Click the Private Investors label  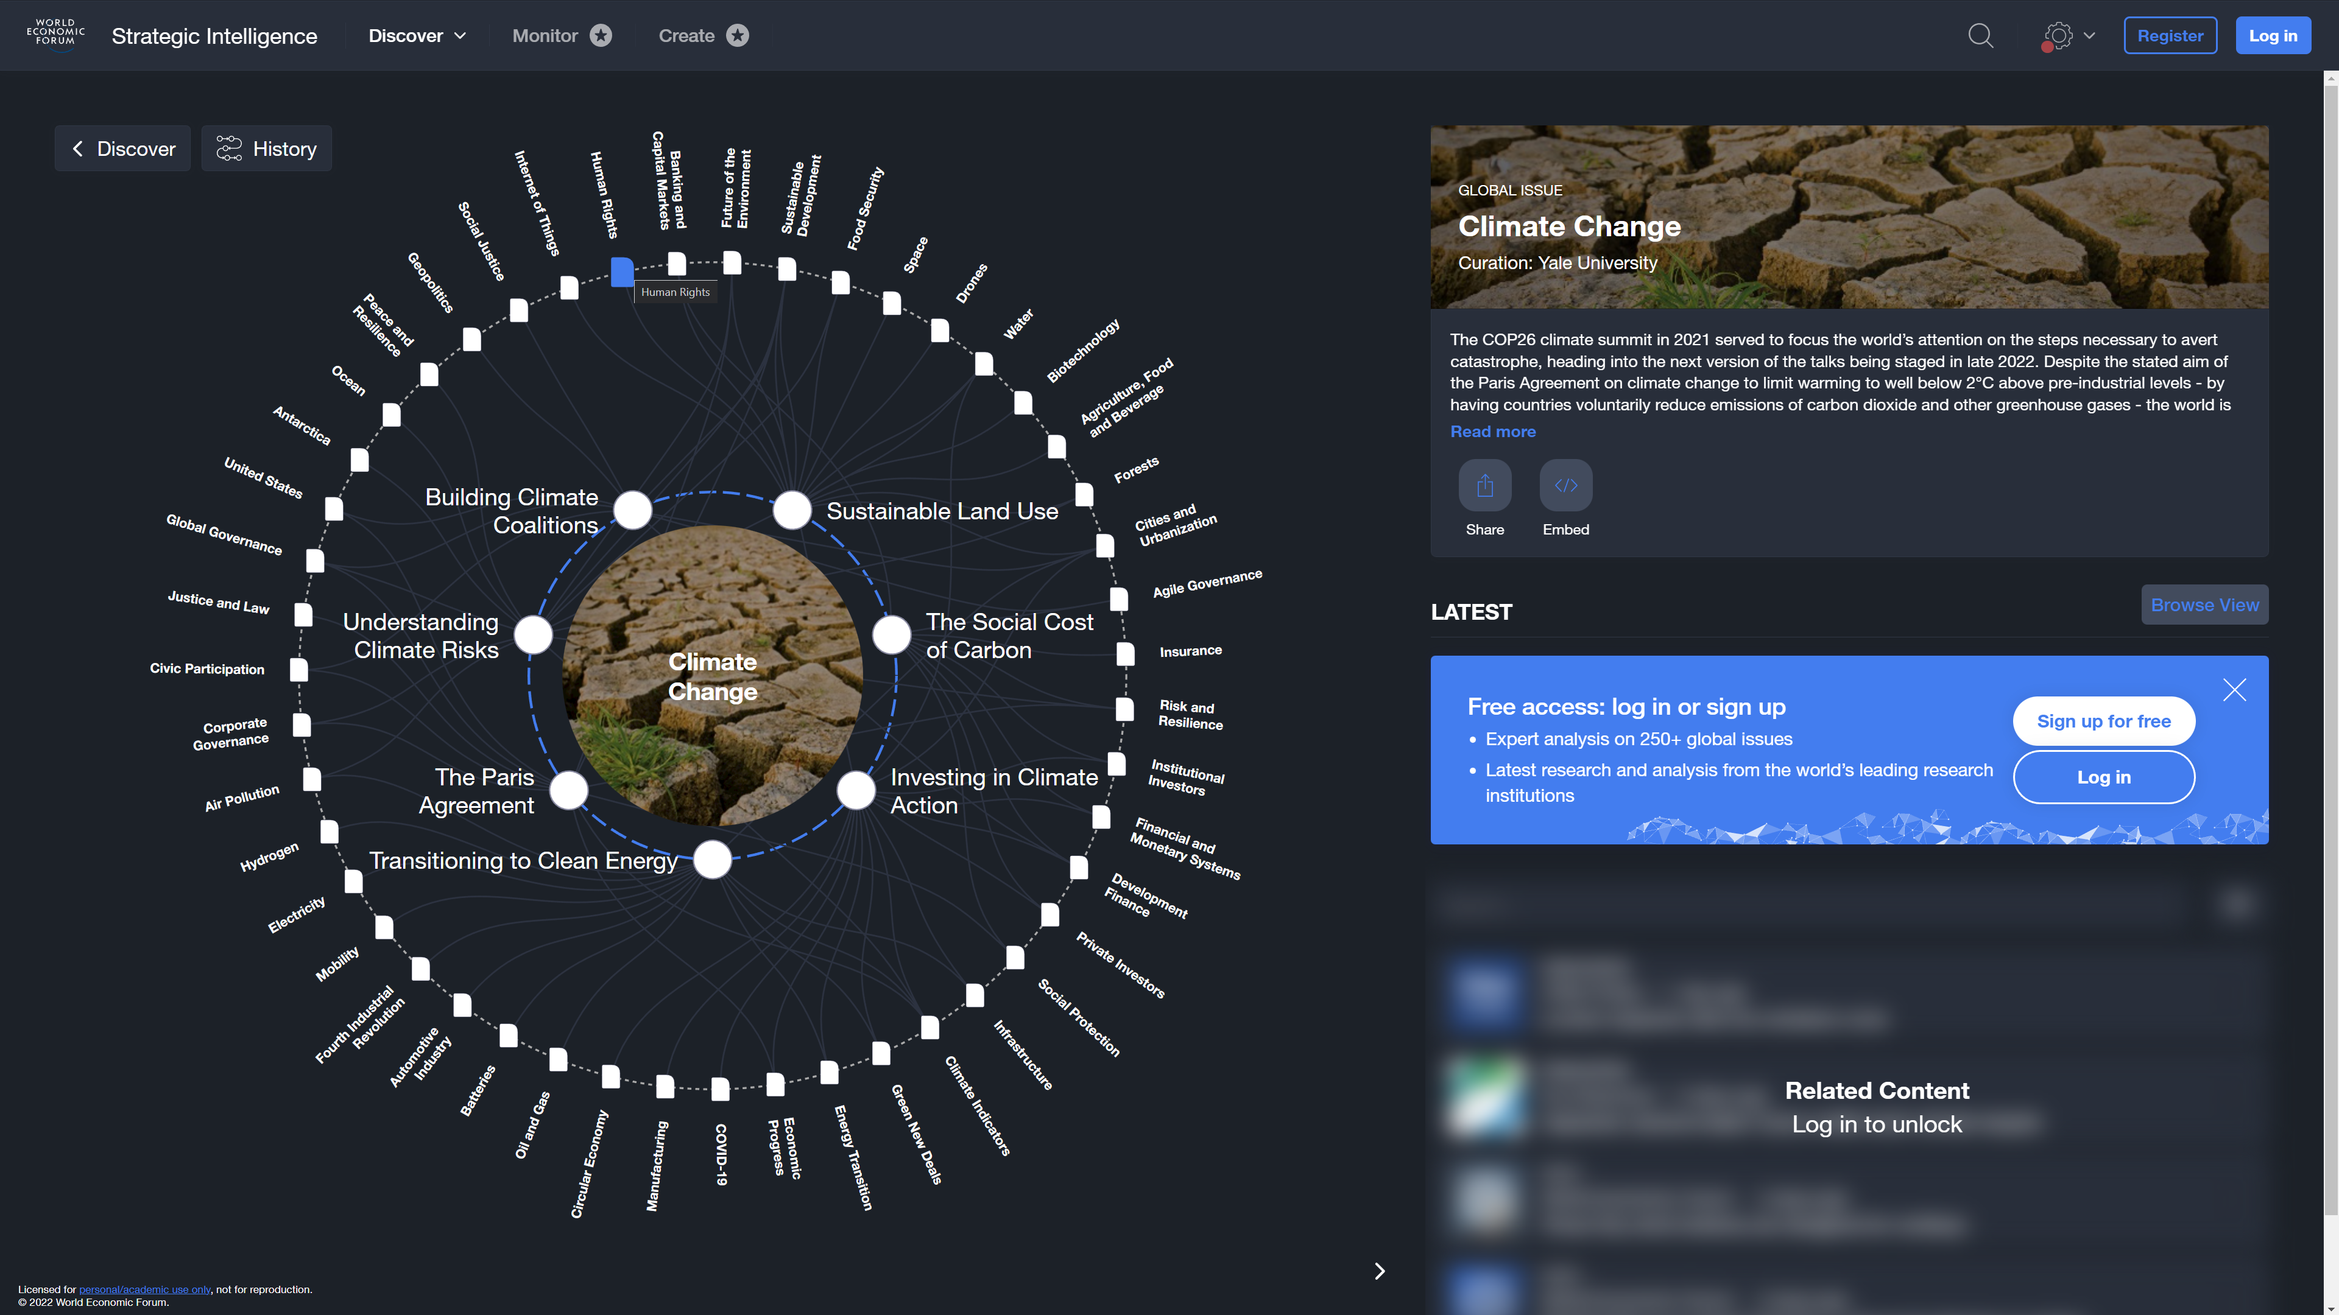click(1121, 965)
